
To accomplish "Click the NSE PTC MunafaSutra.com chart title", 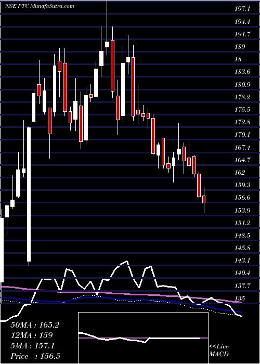I will coord(40,6).
